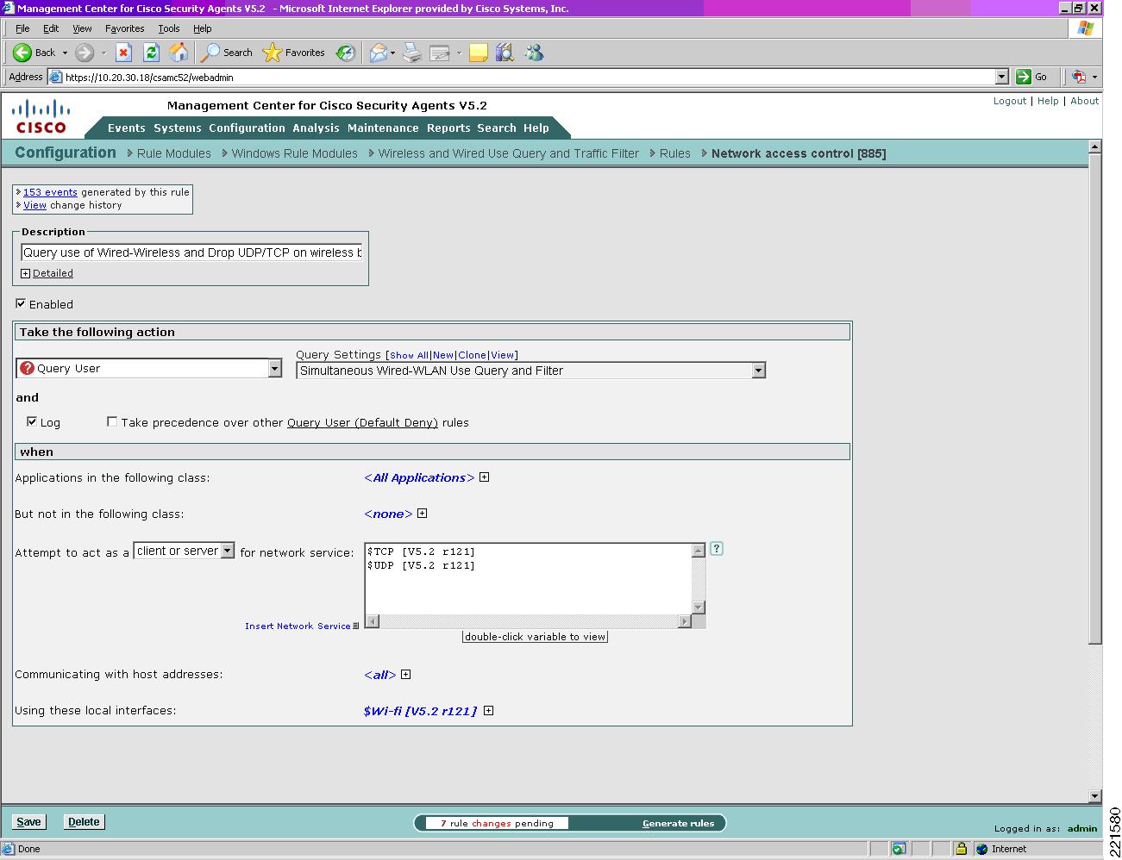Open the help question mark for network service
The height and width of the screenshot is (860, 1122).
716,549
